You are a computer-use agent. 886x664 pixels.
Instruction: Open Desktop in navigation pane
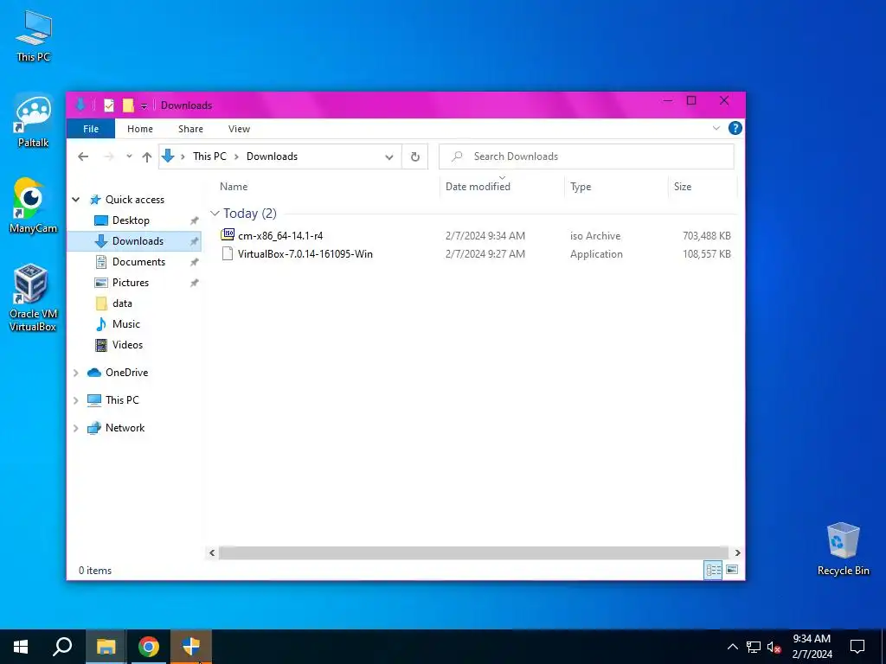click(x=131, y=220)
